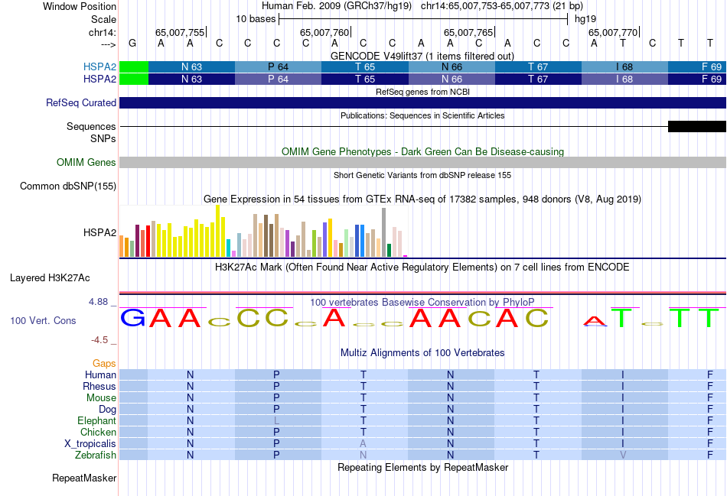The height and width of the screenshot is (496, 727).
Task: Select codon P 64 in light-blue HSPA2 row
Action: tap(279, 66)
